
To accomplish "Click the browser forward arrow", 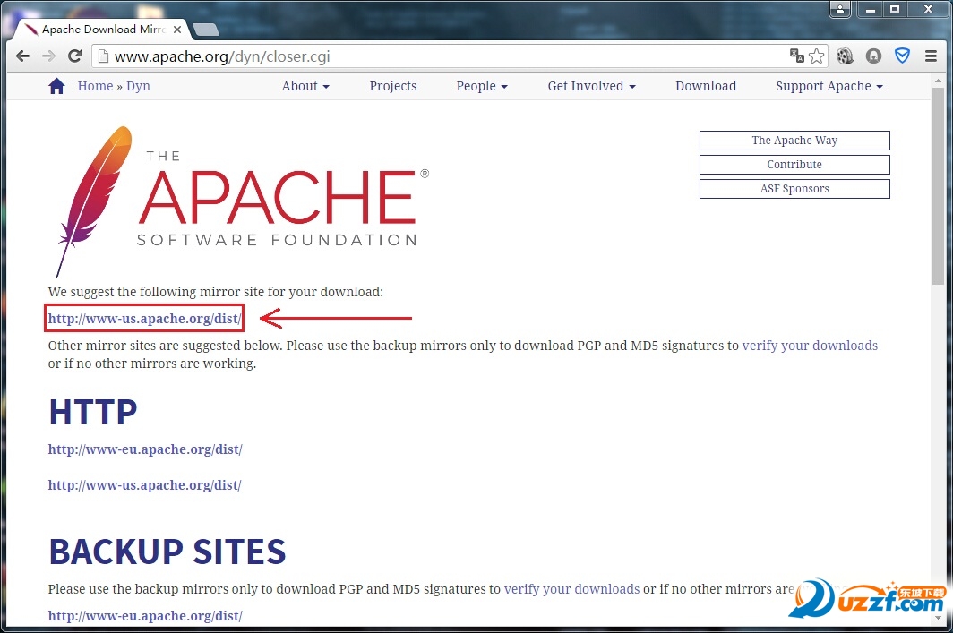I will tap(49, 56).
